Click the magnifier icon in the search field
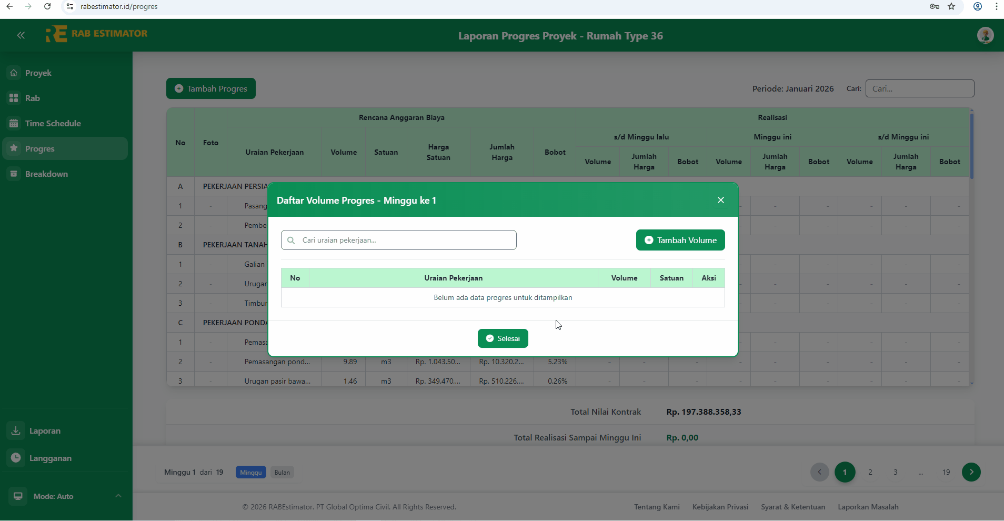This screenshot has height=521, width=1004. (292, 241)
